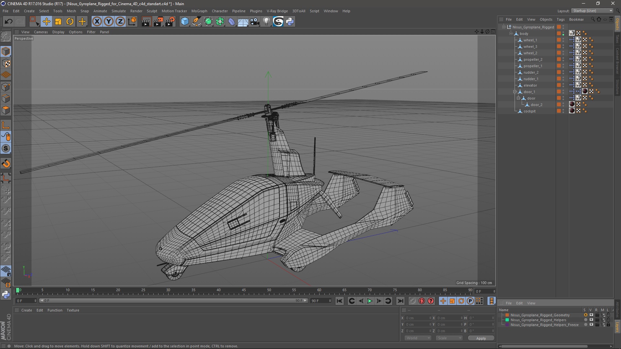Collapse the body tree node
The height and width of the screenshot is (349, 621).
[x=511, y=34]
